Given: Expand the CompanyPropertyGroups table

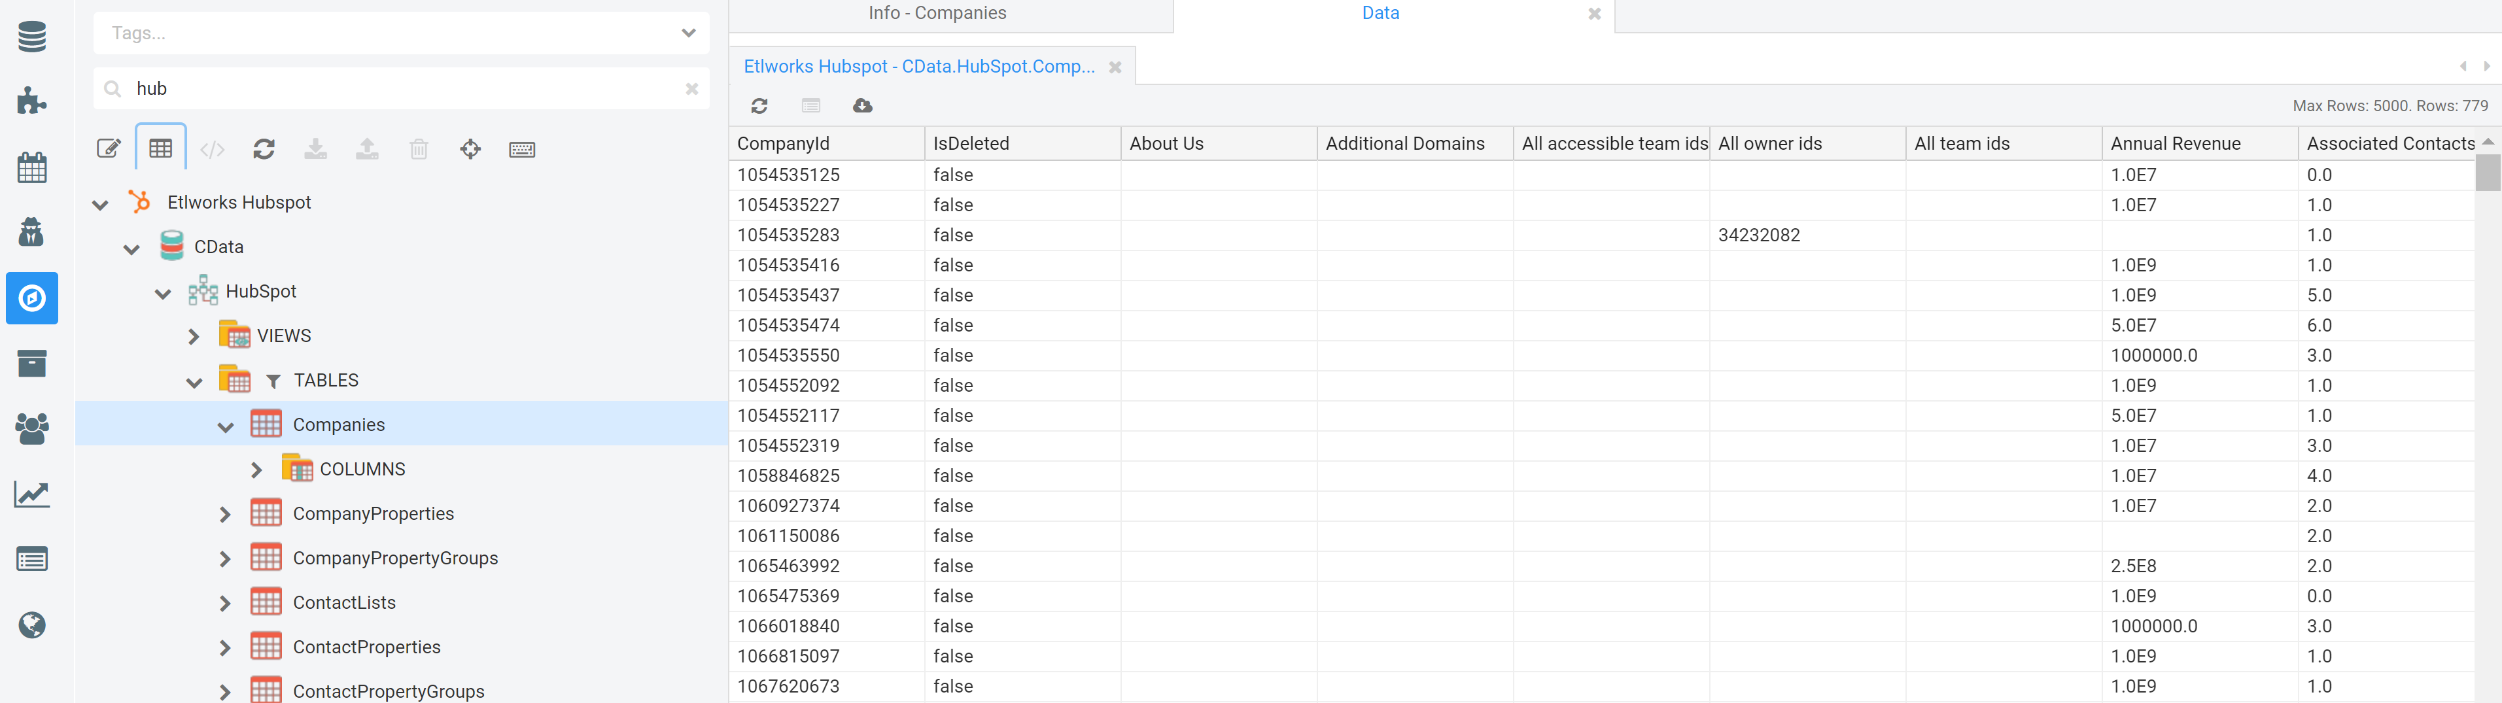Looking at the screenshot, I should pyautogui.click(x=225, y=559).
